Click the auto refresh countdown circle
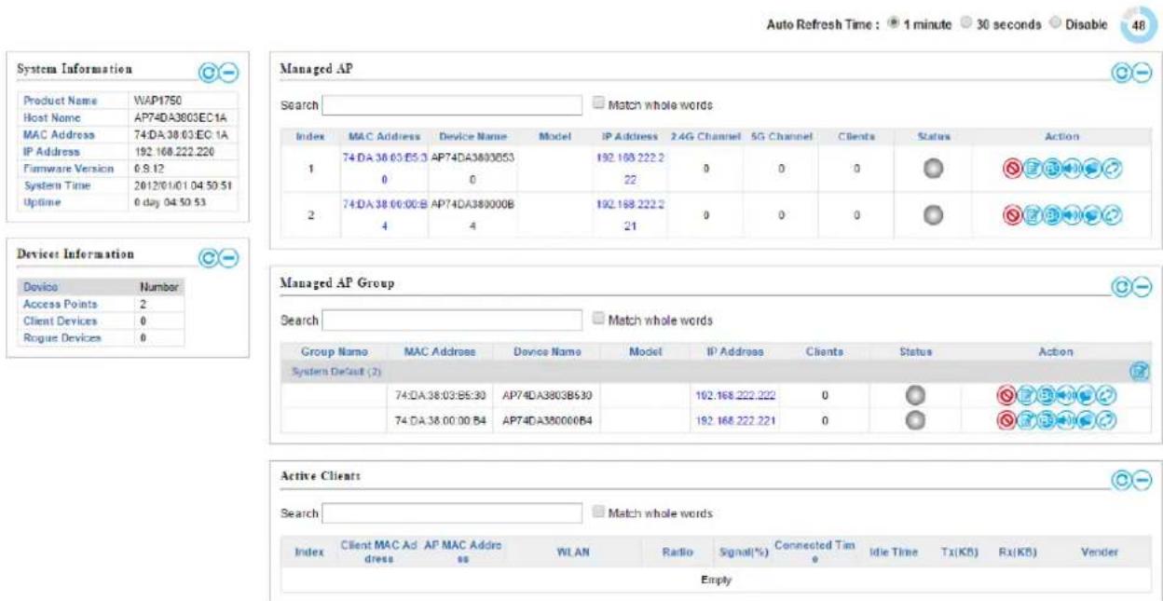Viewport: 1163px width, 601px height. 1134,25
